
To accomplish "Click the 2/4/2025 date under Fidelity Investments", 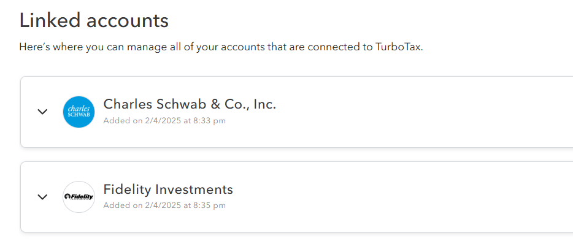I will (162, 206).
